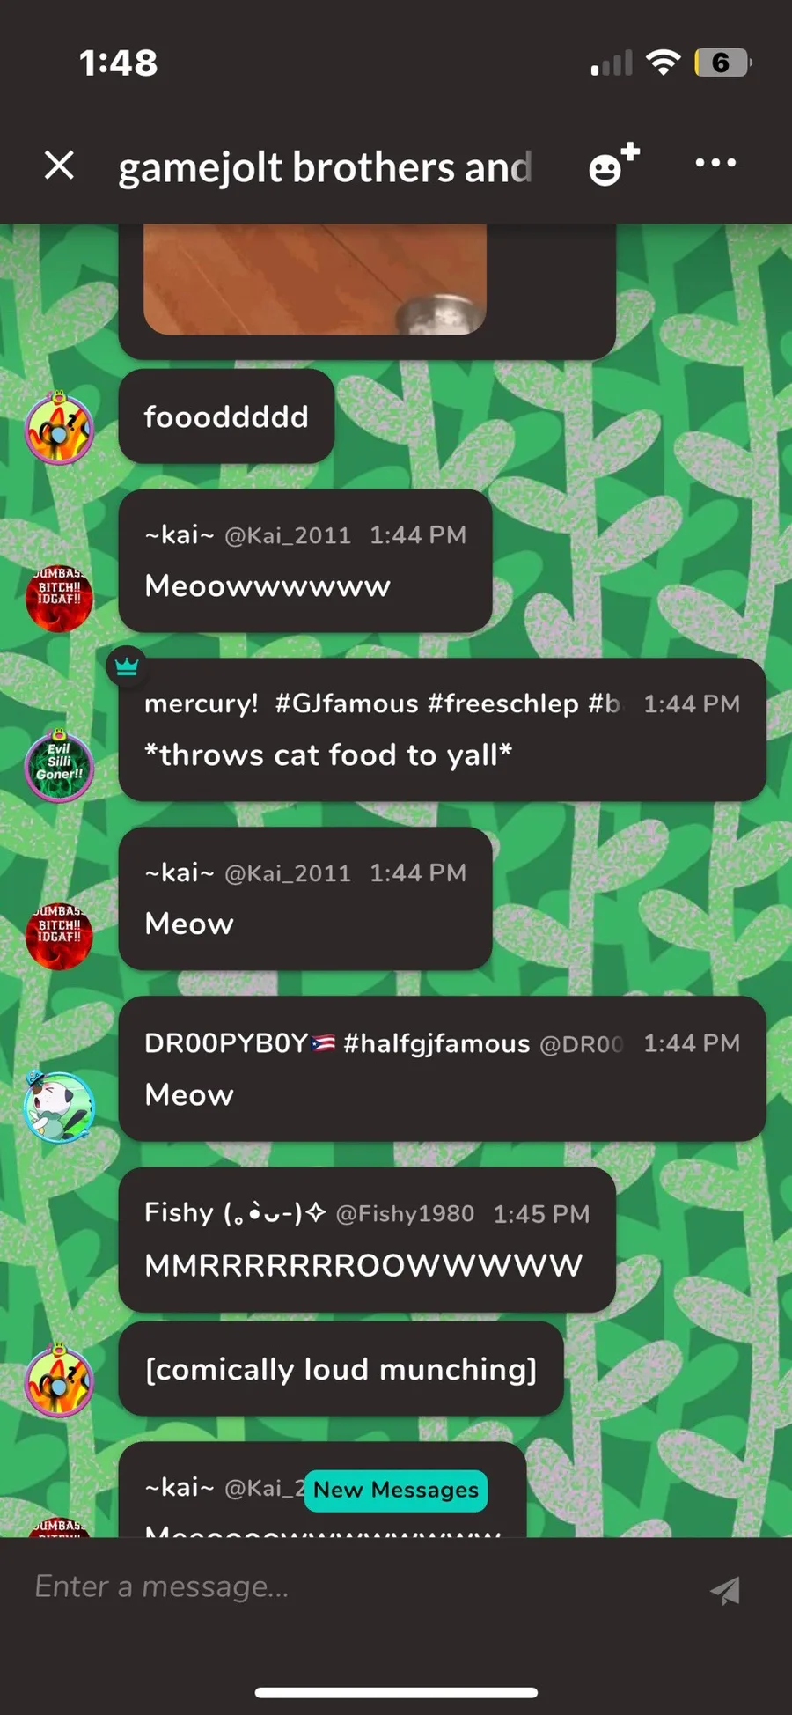Select the '*throws cat food to yall*' message
The image size is (792, 1715).
[x=328, y=755]
